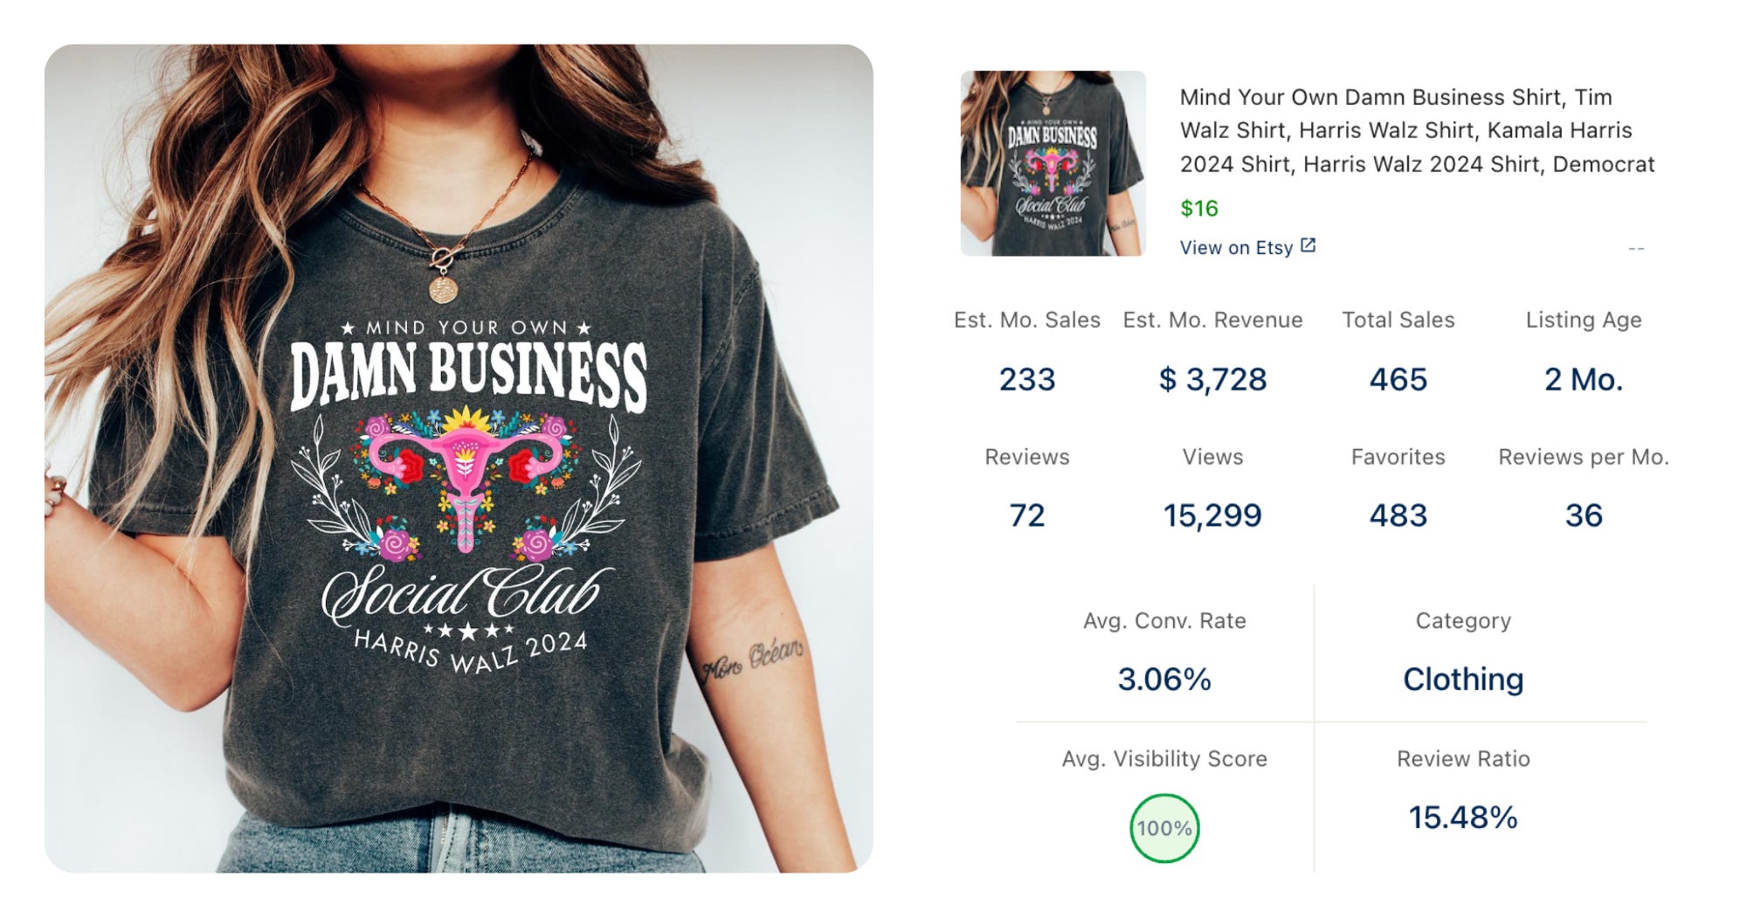Screen dimensions: 1747x912
Task: Select the small shirt listing thumbnail
Action: click(1053, 163)
